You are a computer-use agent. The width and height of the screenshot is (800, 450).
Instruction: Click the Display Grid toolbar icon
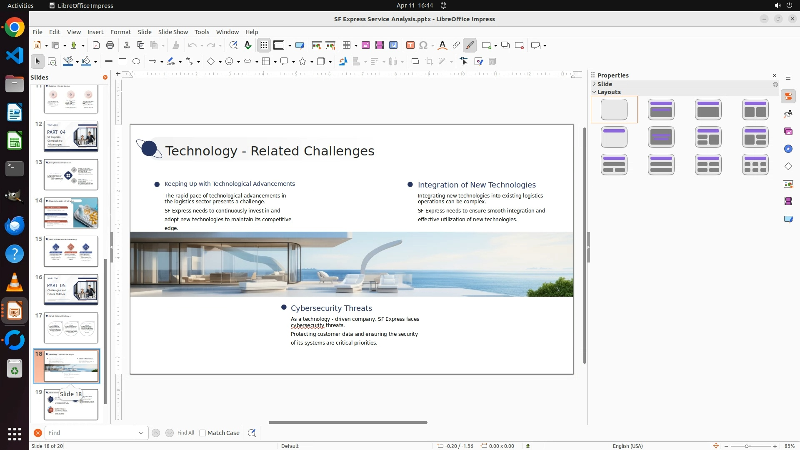click(264, 45)
